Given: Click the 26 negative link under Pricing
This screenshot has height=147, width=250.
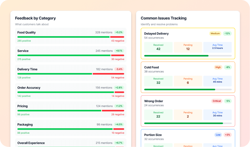Looking at the screenshot, I should (x=118, y=114).
